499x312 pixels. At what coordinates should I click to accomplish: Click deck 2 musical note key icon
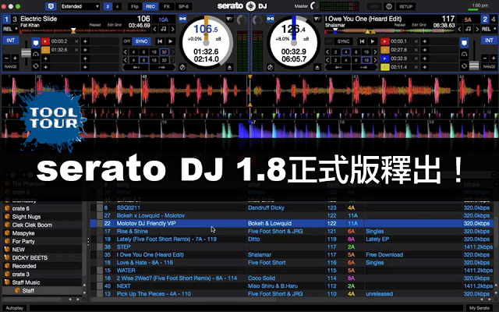point(468,30)
